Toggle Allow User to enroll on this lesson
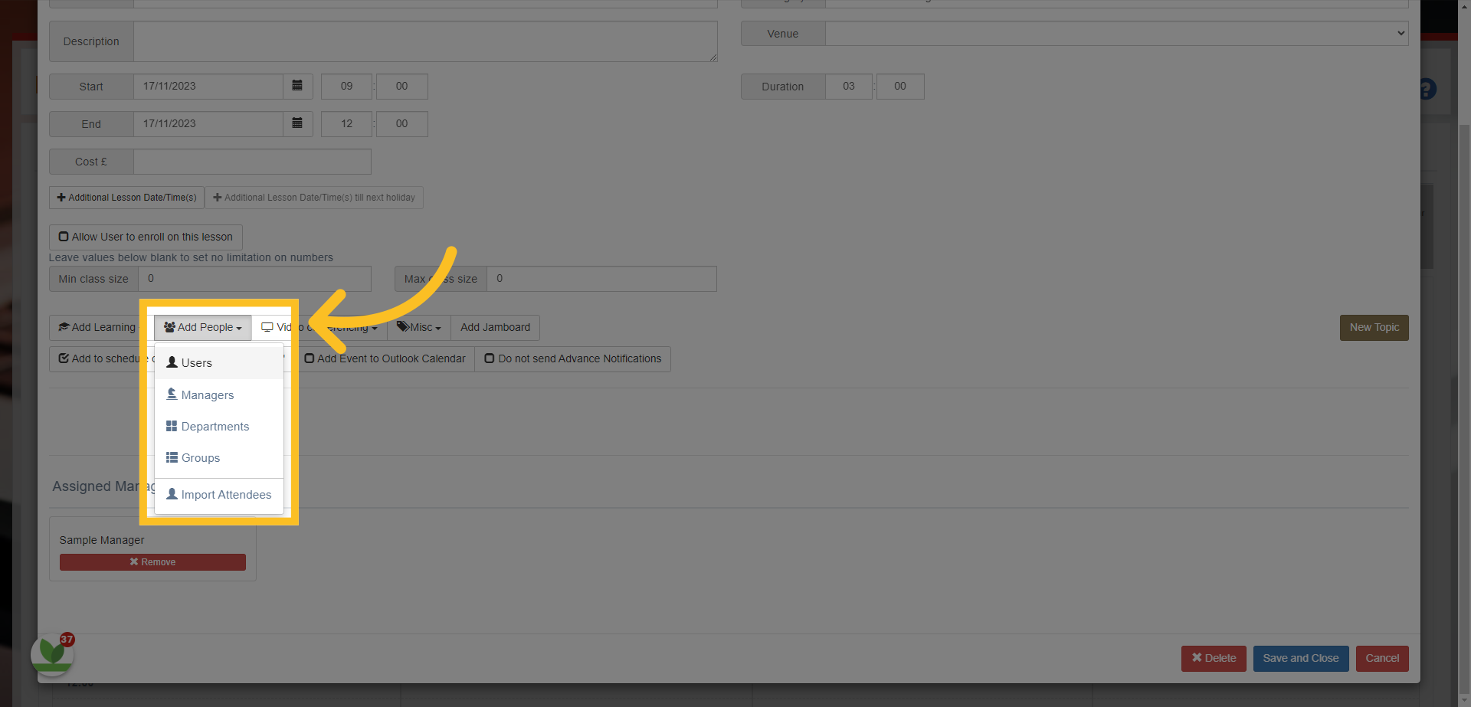Screen dimensions: 1471x707 tap(146, 237)
